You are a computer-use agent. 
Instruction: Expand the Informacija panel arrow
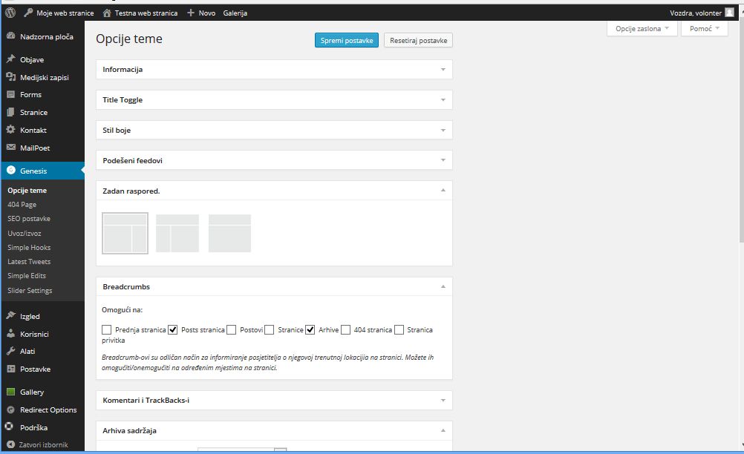(443, 70)
